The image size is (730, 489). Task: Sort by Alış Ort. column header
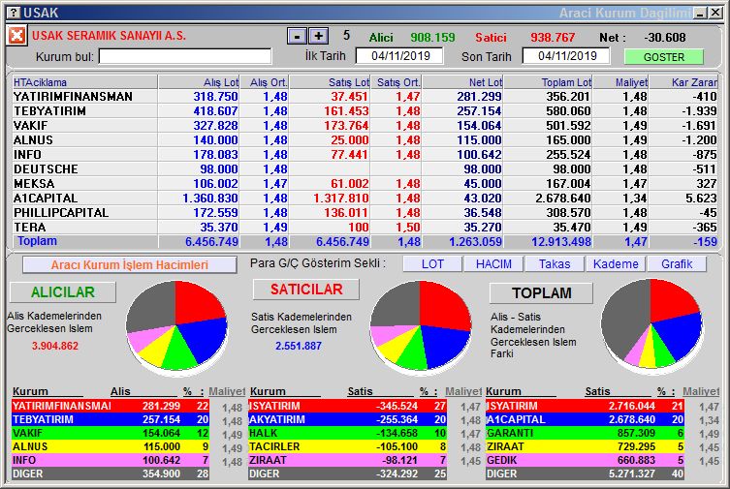pyautogui.click(x=265, y=82)
